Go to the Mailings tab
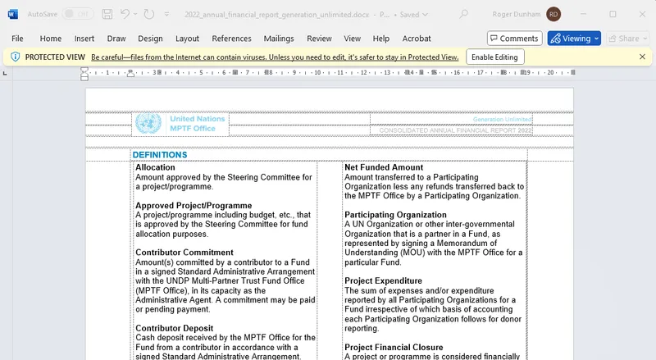This screenshot has height=360, width=656. (x=279, y=39)
